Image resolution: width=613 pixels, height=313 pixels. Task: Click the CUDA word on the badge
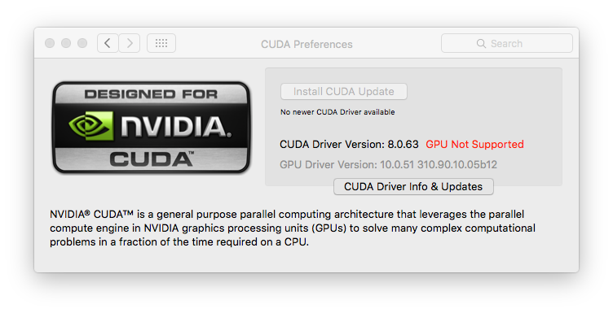pos(152,159)
